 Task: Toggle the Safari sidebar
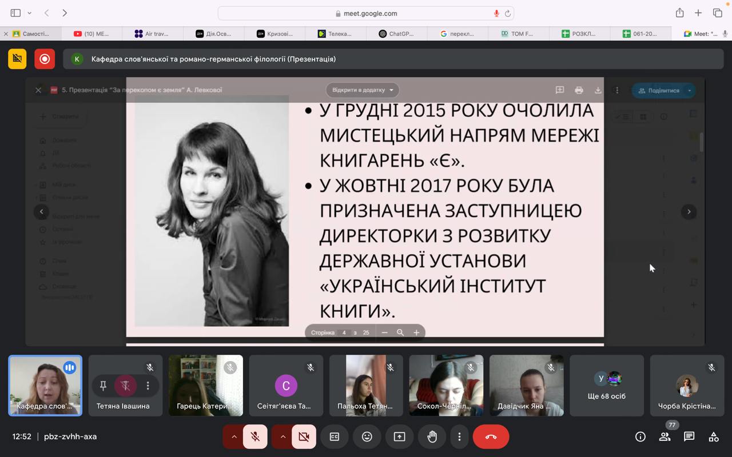(15, 13)
